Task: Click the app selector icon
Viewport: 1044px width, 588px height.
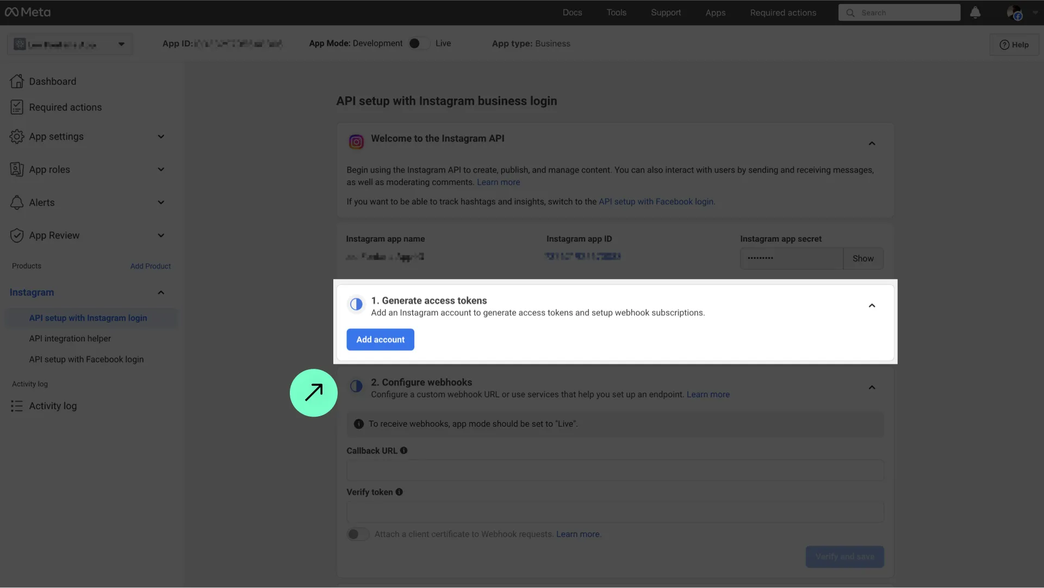Action: pyautogui.click(x=20, y=44)
